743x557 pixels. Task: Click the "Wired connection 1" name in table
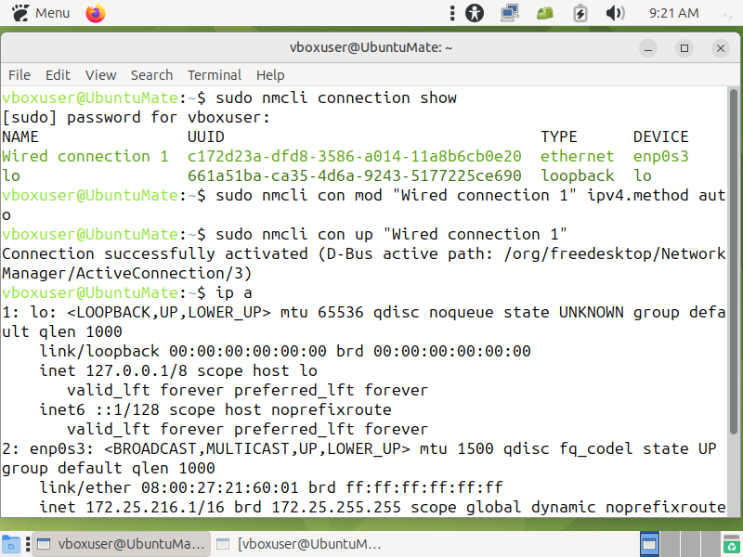pyautogui.click(x=85, y=156)
